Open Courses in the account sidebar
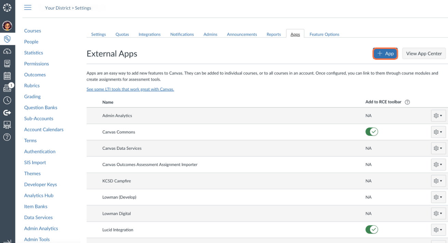 click(32, 31)
